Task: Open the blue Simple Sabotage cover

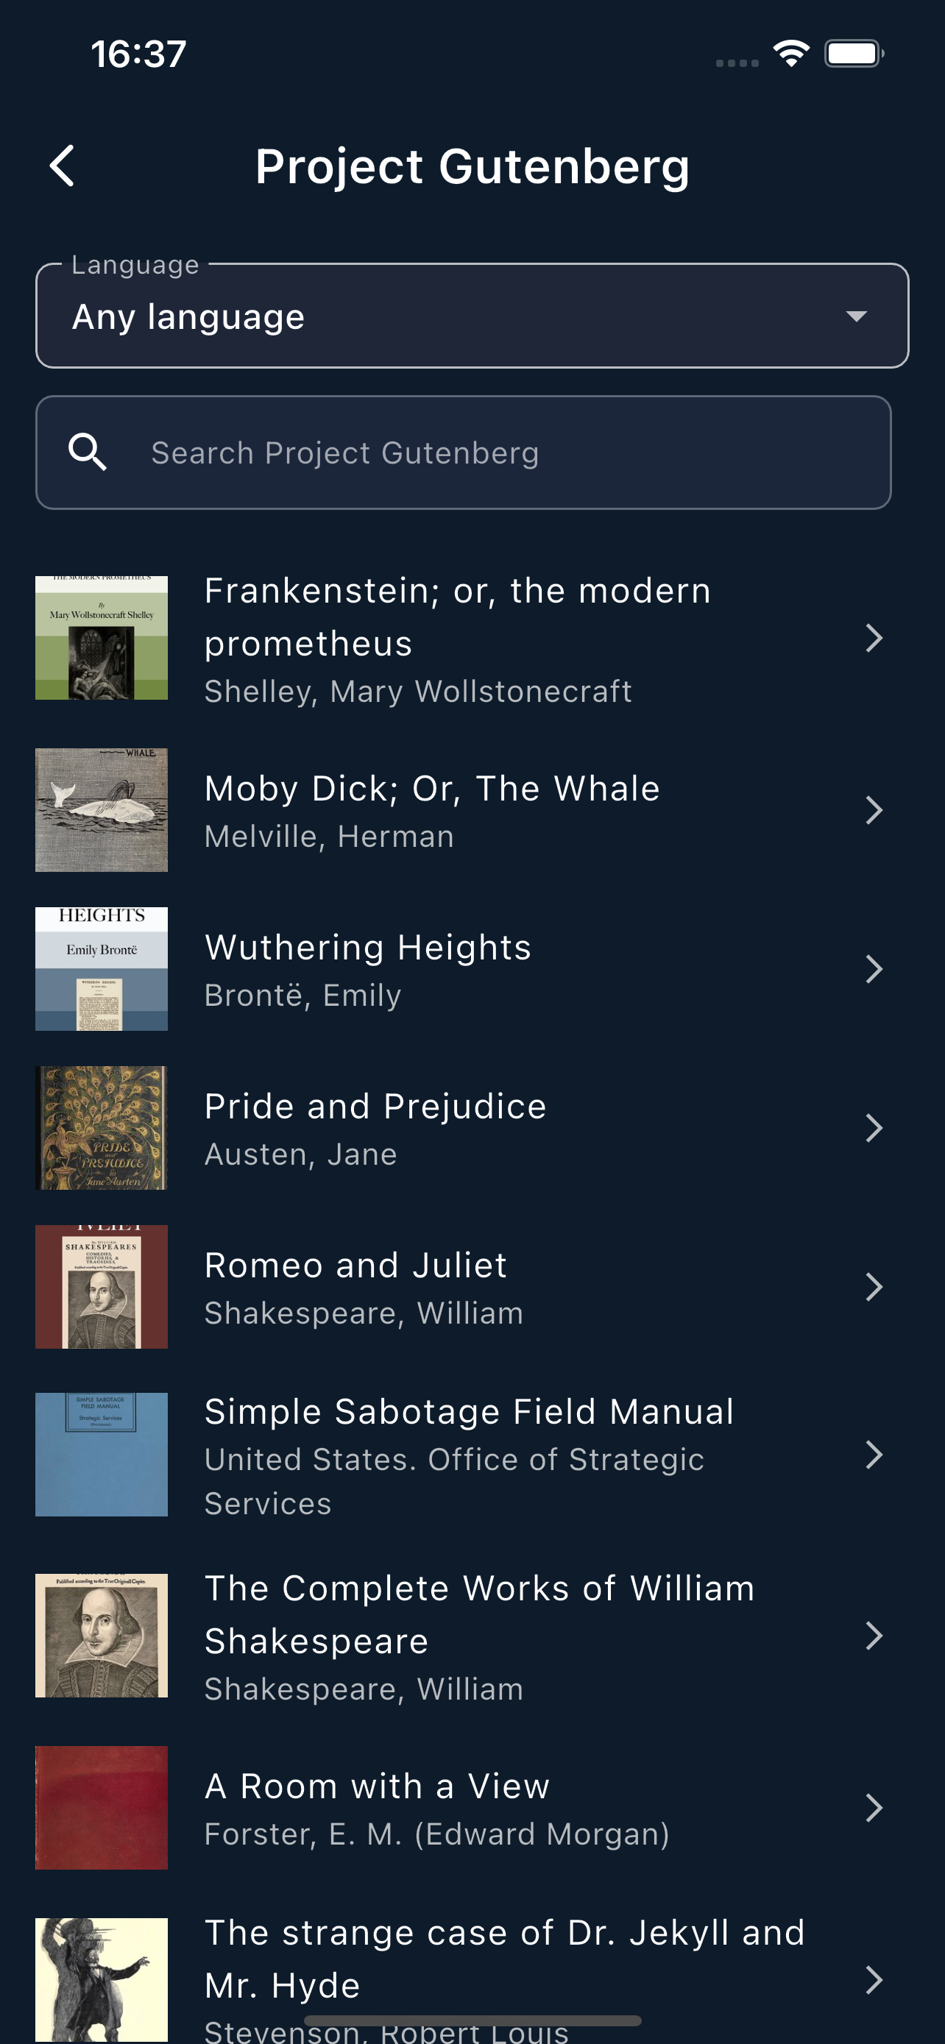Action: (102, 1455)
